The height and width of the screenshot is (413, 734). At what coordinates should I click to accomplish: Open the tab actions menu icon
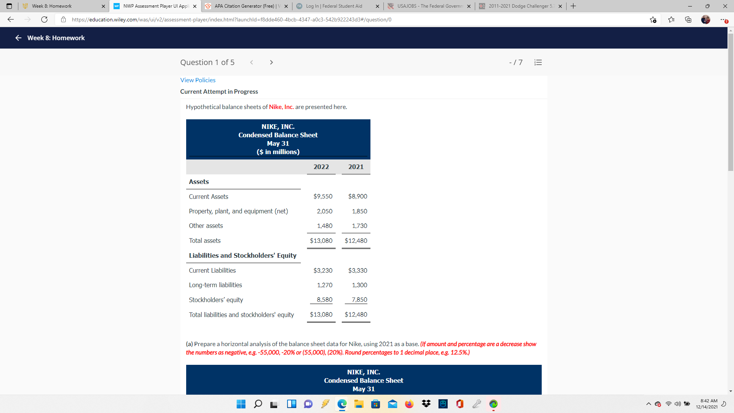click(x=9, y=6)
